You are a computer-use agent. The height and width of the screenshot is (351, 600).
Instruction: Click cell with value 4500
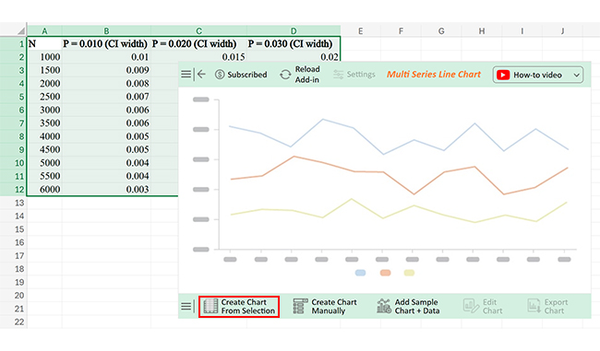[x=44, y=150]
